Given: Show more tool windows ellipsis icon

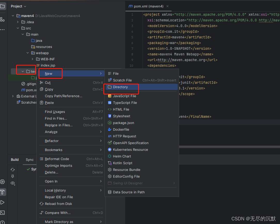Looking at the screenshot, I should point(2,30).
